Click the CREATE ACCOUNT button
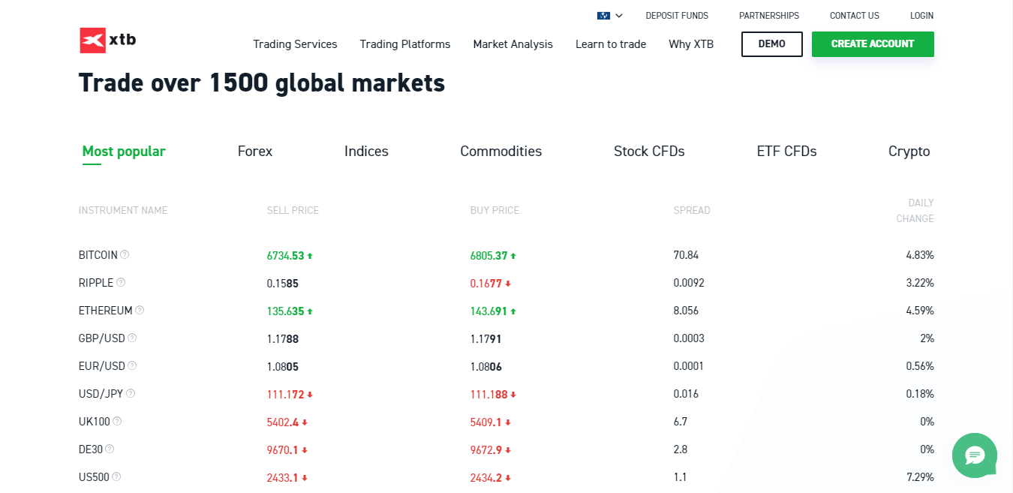This screenshot has height=493, width=1013. tap(873, 44)
